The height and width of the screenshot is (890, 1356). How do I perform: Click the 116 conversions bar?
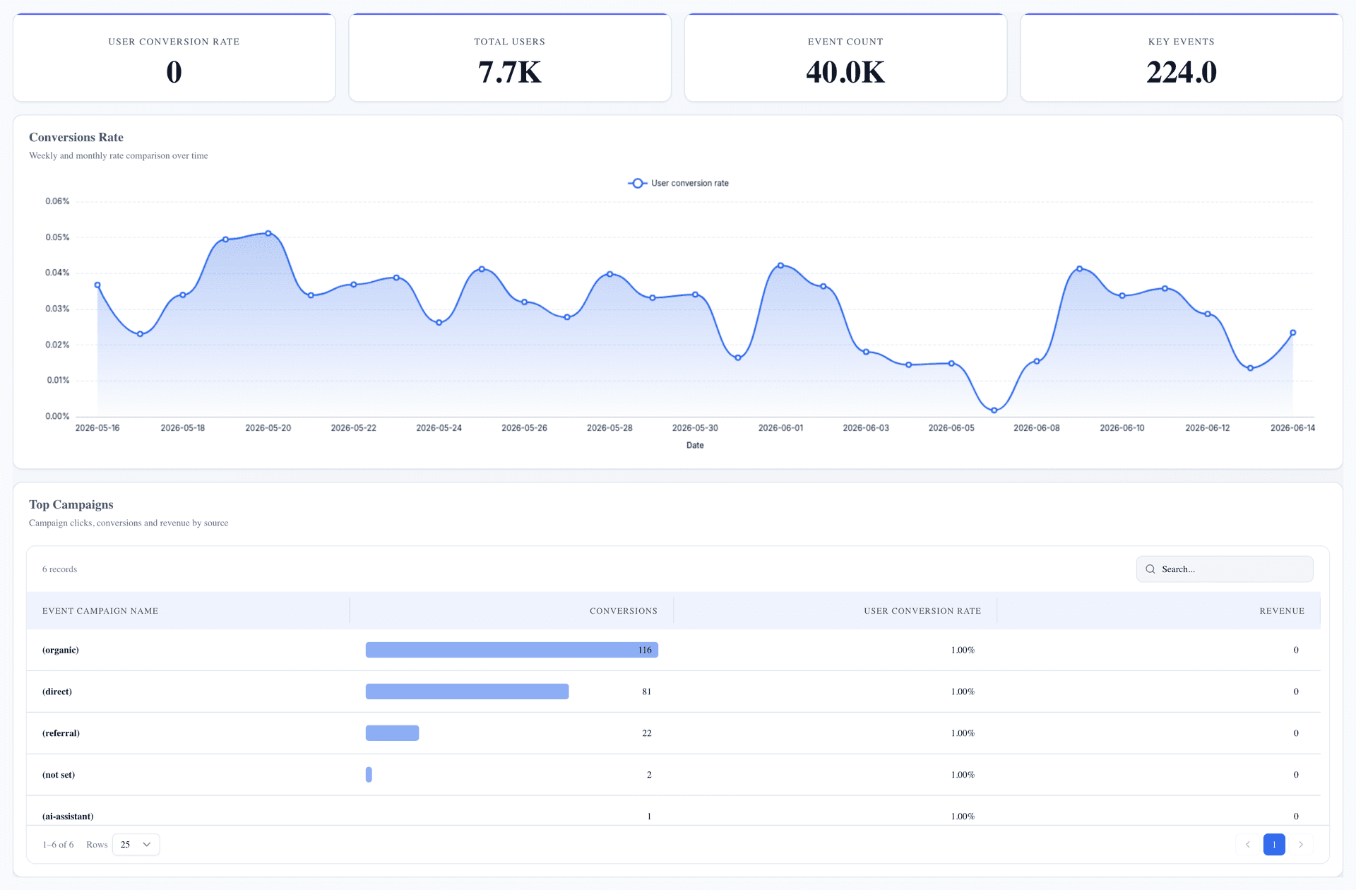coord(512,650)
